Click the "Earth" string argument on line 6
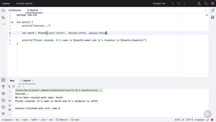 [60, 33]
